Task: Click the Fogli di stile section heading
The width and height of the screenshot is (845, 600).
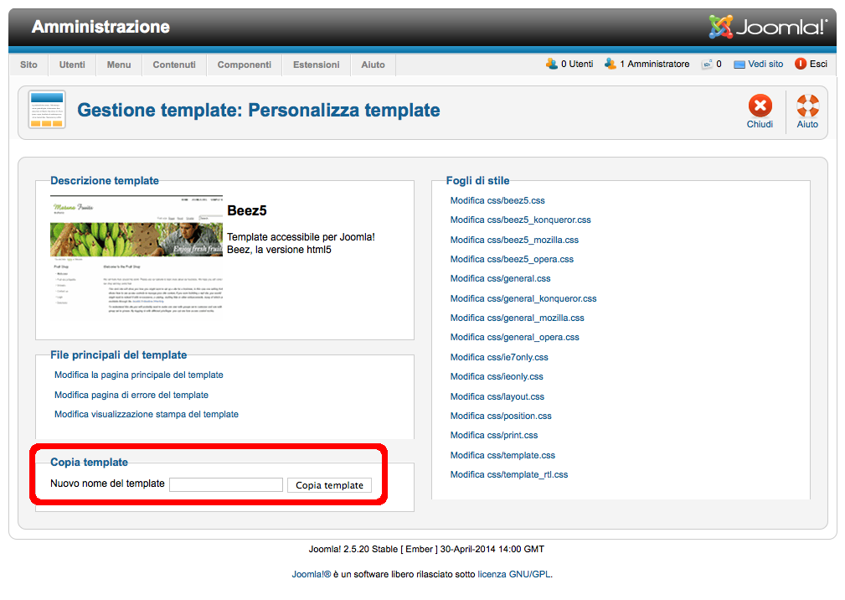Action: 477,181
